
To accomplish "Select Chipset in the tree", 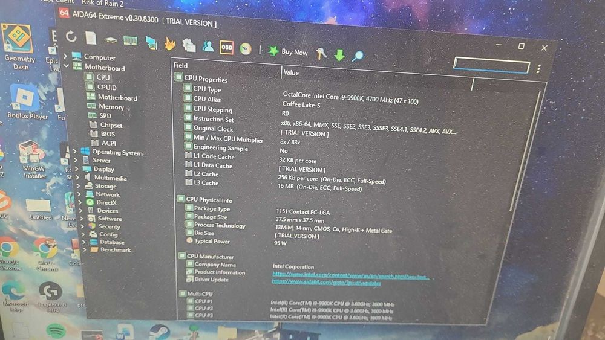I will pos(111,125).
